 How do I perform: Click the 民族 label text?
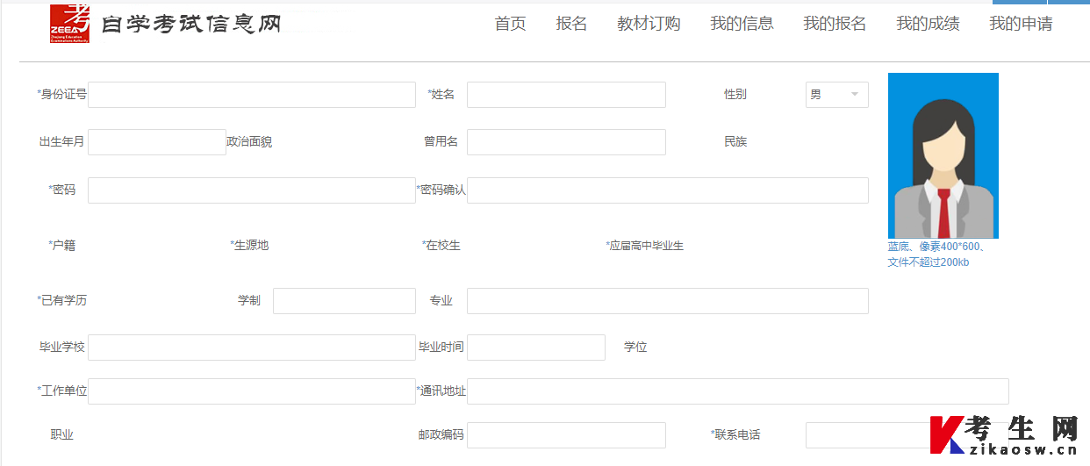pyautogui.click(x=735, y=142)
